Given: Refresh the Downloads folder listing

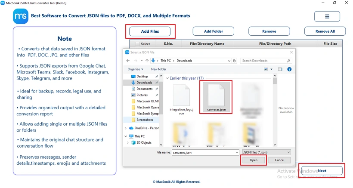Looking at the screenshot, I should pyautogui.click(x=234, y=61).
